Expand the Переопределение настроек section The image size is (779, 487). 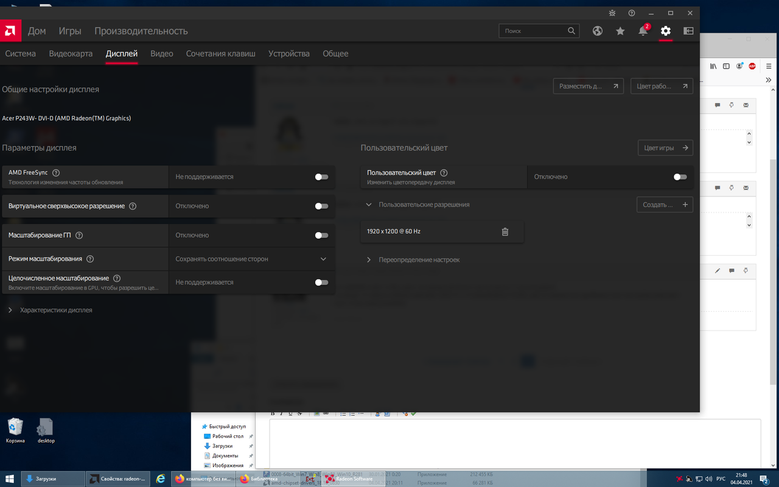point(369,259)
